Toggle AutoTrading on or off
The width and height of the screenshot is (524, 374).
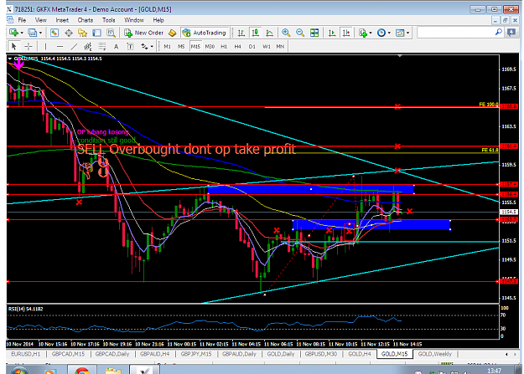coord(205,33)
